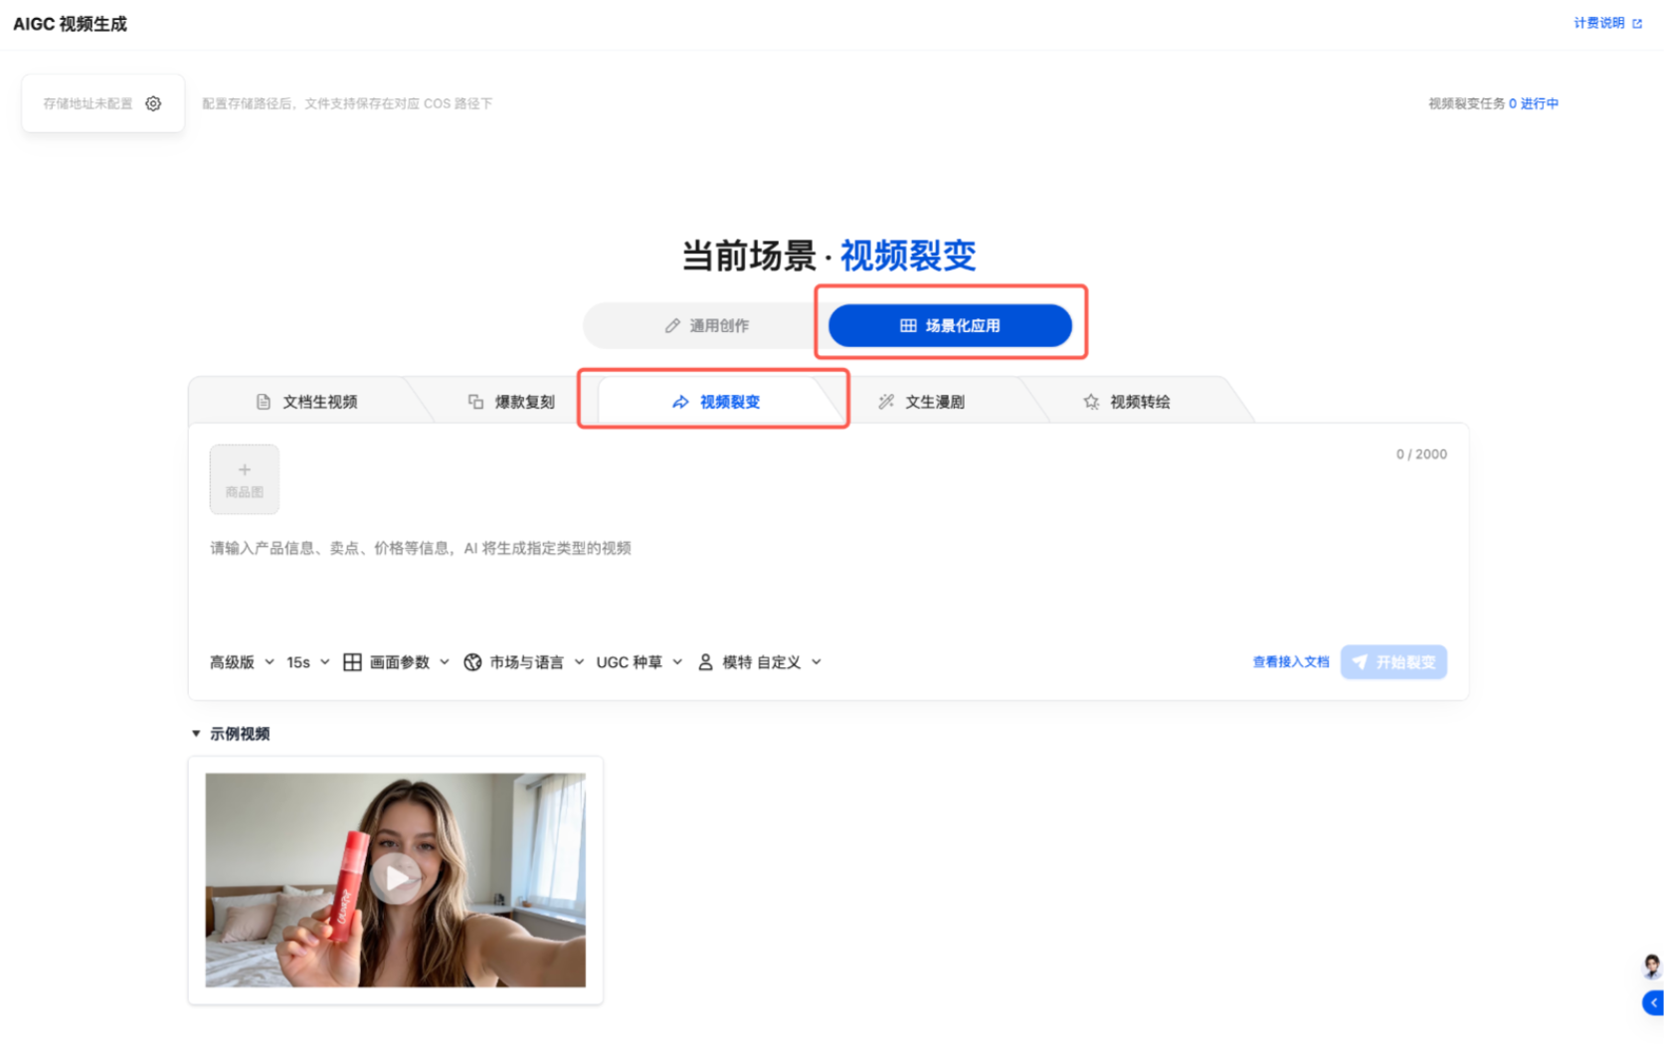Viewport: 1664px width, 1056px height.
Task: Click the customer service avatar icon
Action: [x=1651, y=966]
